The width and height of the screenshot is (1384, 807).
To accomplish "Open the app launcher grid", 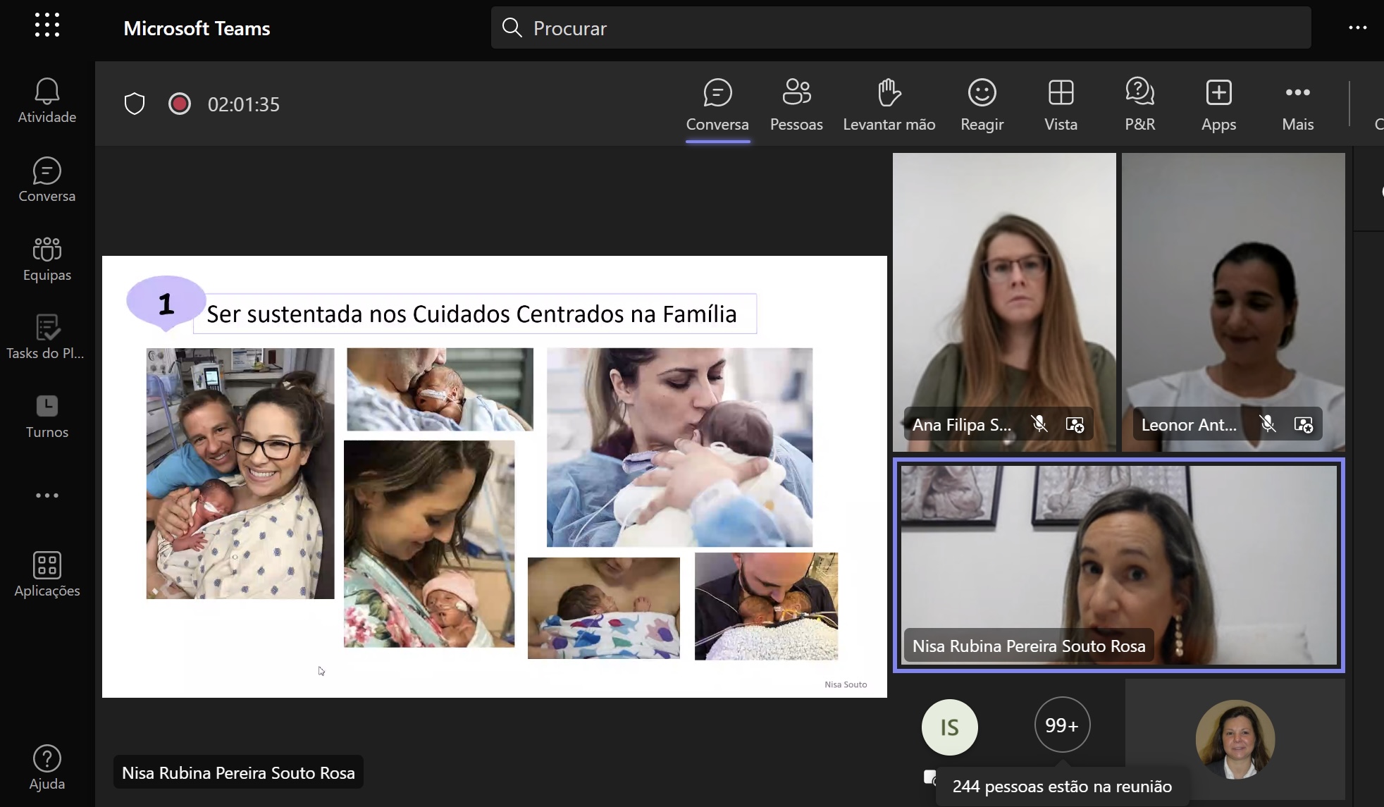I will click(x=47, y=25).
